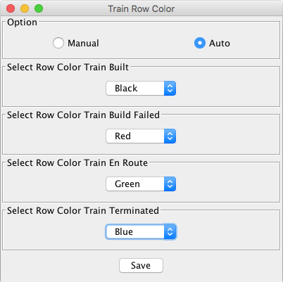Viewport: 283px width, 282px height.
Task: Select the Auto radio button
Action: [200, 43]
